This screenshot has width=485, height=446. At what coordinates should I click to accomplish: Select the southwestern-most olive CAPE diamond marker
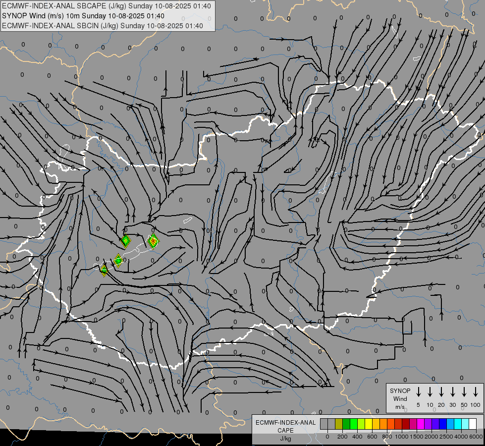(x=104, y=270)
